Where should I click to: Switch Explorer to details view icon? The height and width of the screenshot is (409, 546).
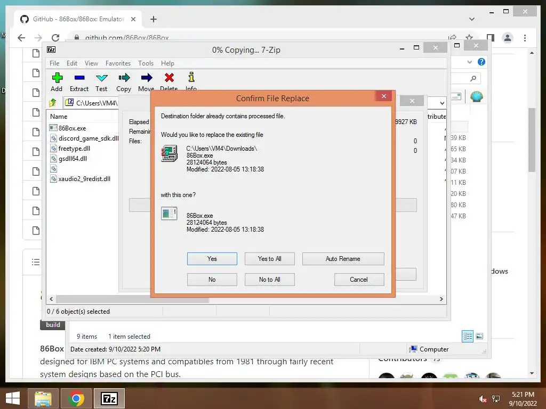[468, 336]
